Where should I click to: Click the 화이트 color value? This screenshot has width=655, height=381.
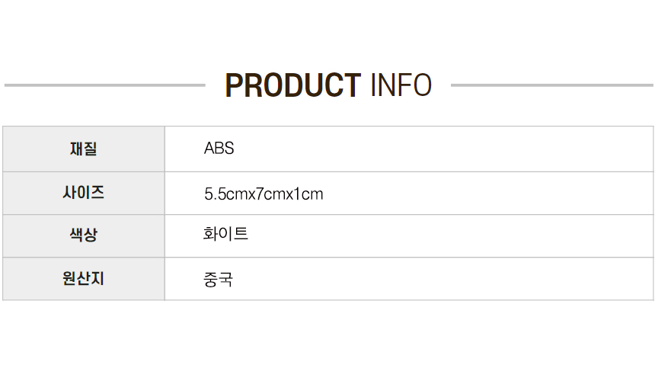pos(225,233)
